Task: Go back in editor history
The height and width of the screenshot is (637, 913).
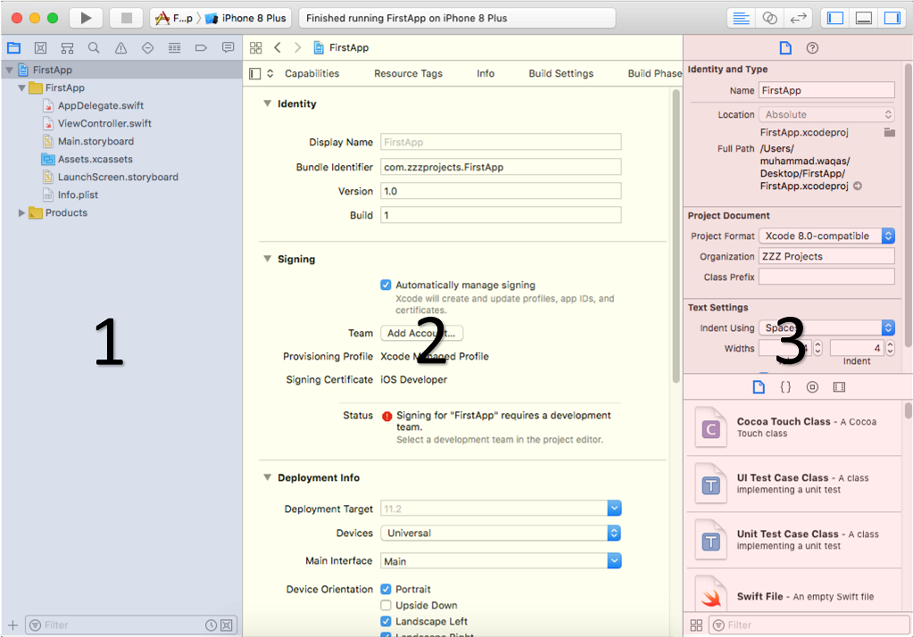Action: pyautogui.click(x=278, y=48)
